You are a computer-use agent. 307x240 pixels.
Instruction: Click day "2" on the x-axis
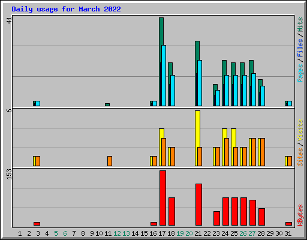click(x=29, y=233)
